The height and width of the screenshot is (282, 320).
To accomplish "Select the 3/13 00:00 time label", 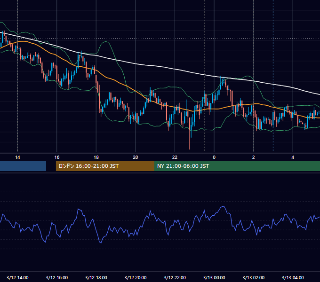I will 214,277.
